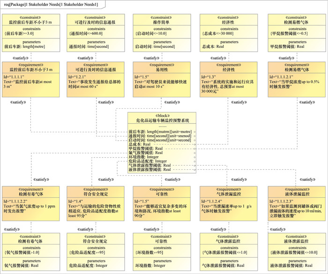
Task: Select the 总成本: Real attribute in central block
Action: coord(140,145)
